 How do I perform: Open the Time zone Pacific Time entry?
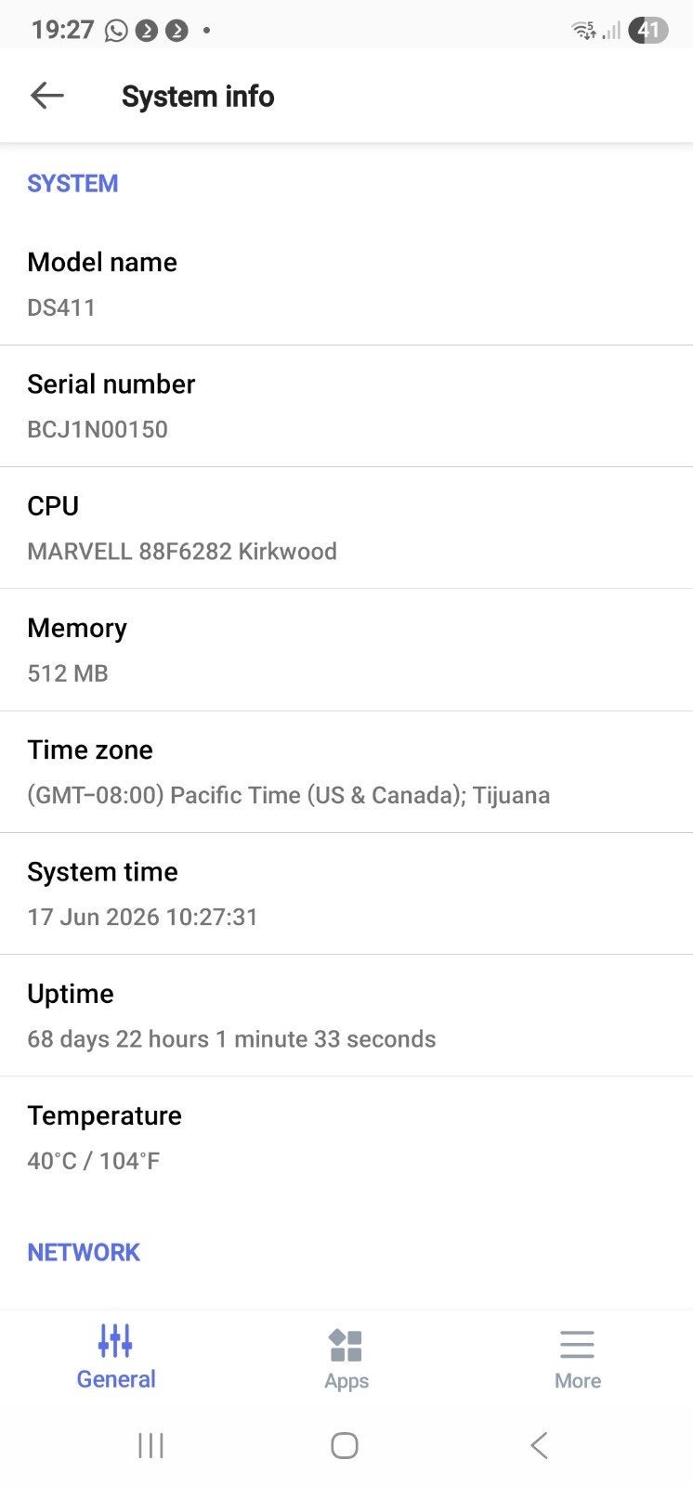pyautogui.click(x=346, y=772)
